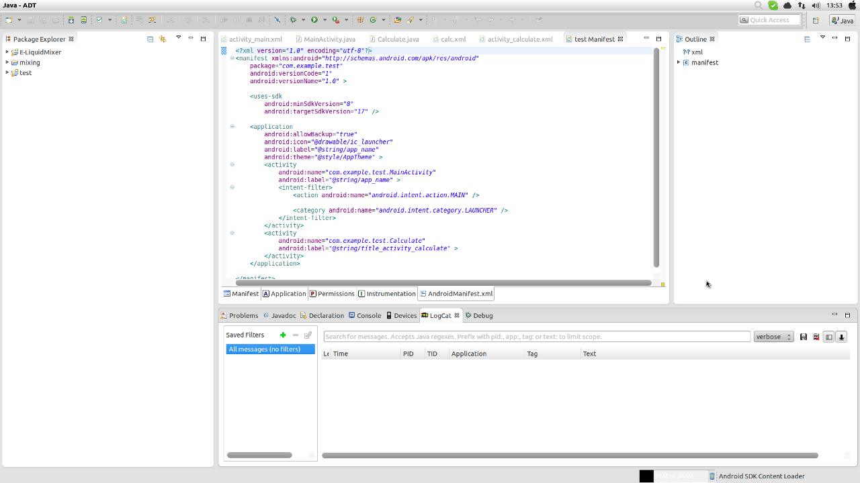
Task: Toggle LogCat saved filters panel display
Action: 828,337
